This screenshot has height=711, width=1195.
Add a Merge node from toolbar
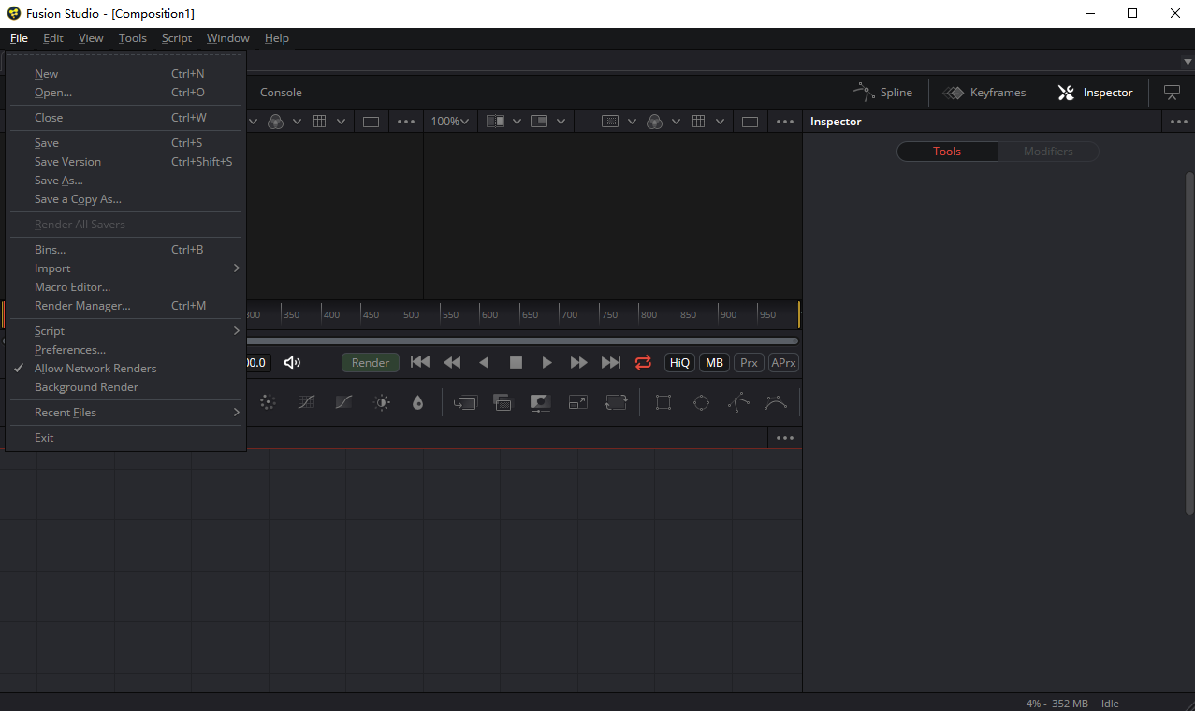(x=465, y=402)
